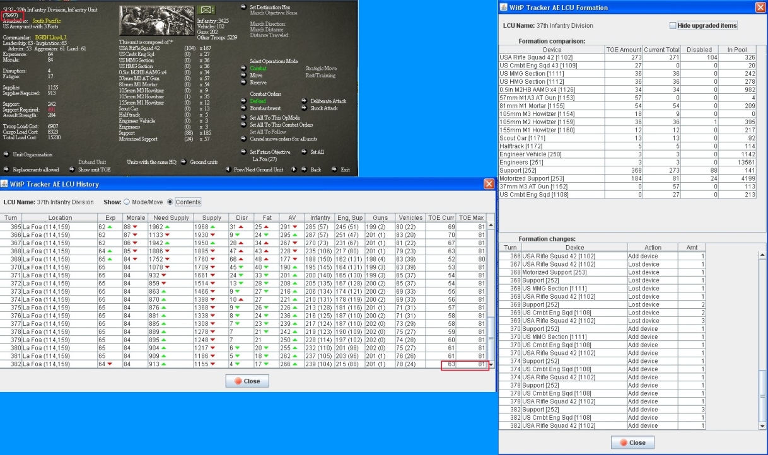The width and height of the screenshot is (768, 455).
Task: Close LCU History window with title bar X
Action: [489, 183]
